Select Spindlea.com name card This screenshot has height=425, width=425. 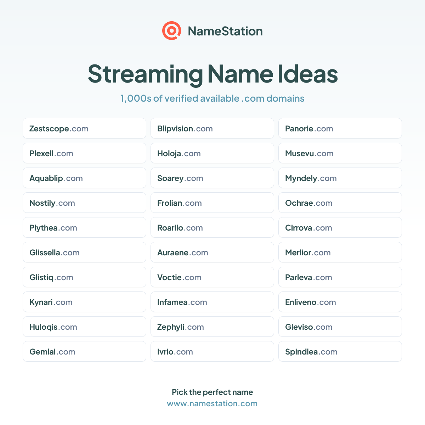tap(340, 351)
